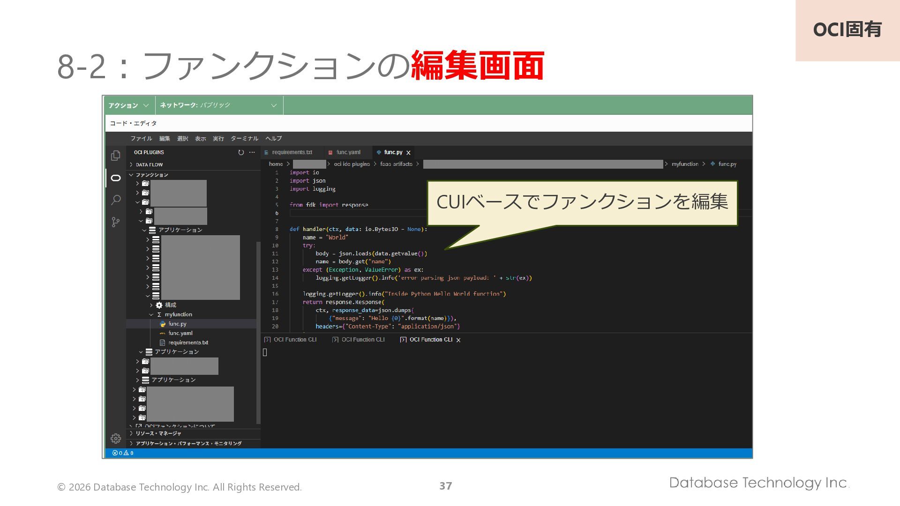Select the OCI plugins icon in activity bar
This screenshot has height=506, width=900.
pos(115,178)
